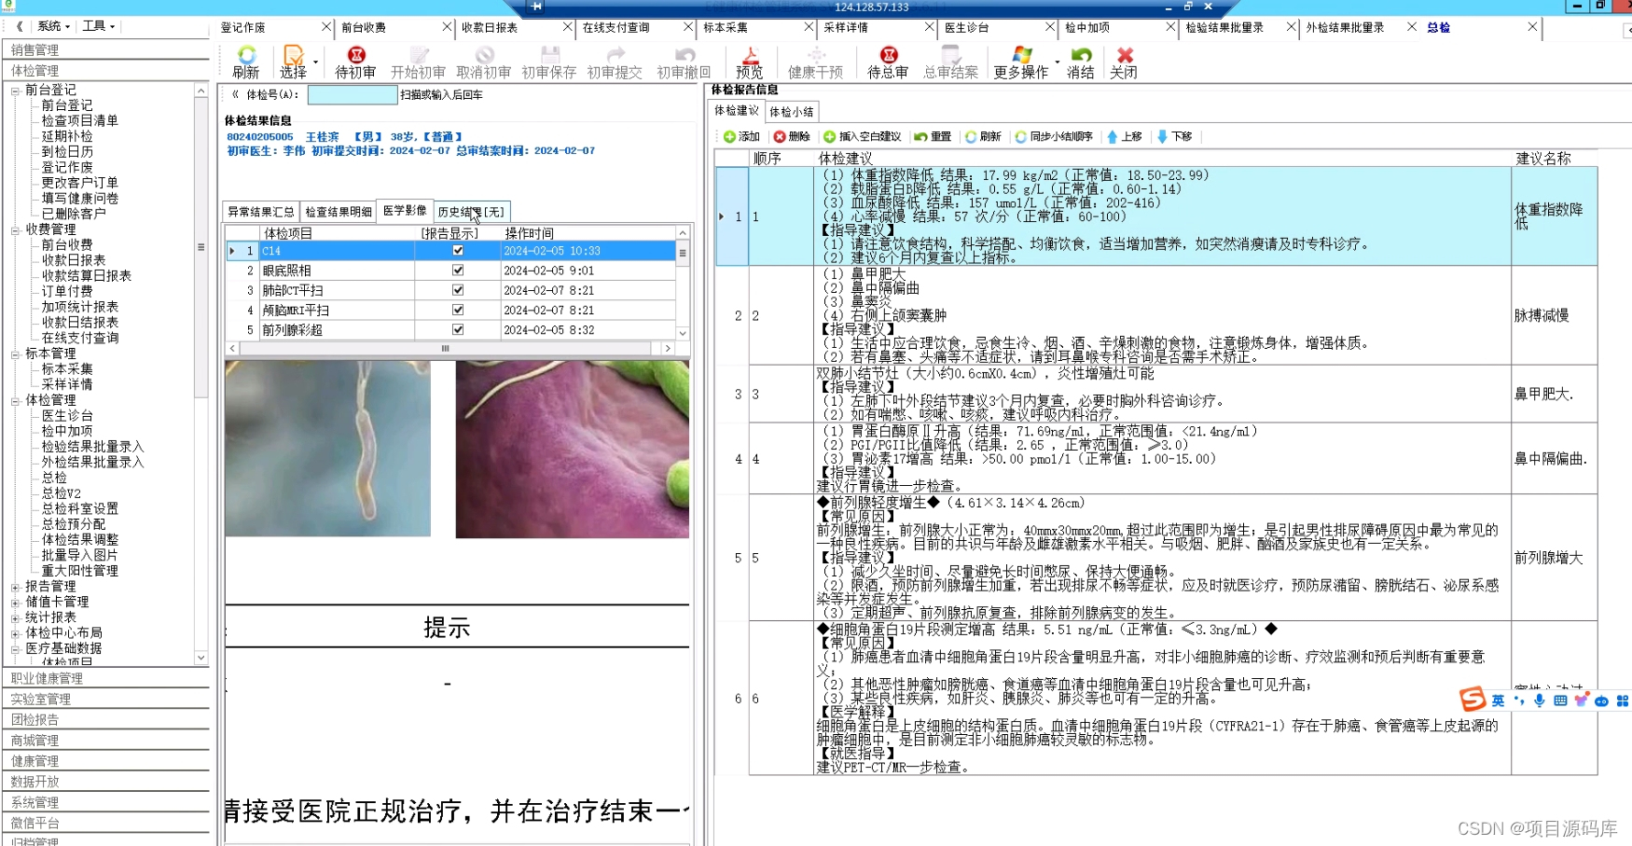Toggle report display checkbox for 眼底照相
Viewport: 1632px width, 846px height.
click(458, 270)
